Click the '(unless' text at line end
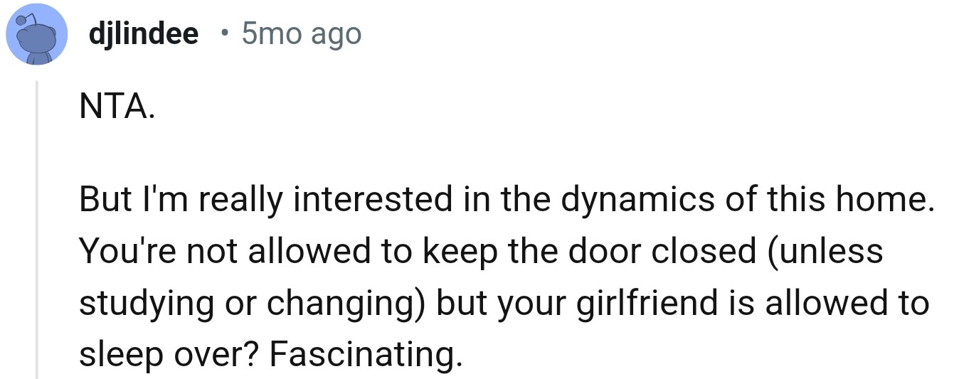Image resolution: width=954 pixels, height=379 pixels. 824,252
